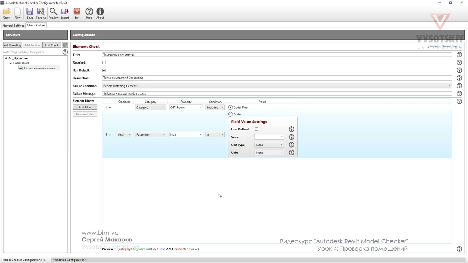Open the Unit Type dropdown
Image resolution: width=468 pixels, height=263 pixels.
click(x=269, y=145)
